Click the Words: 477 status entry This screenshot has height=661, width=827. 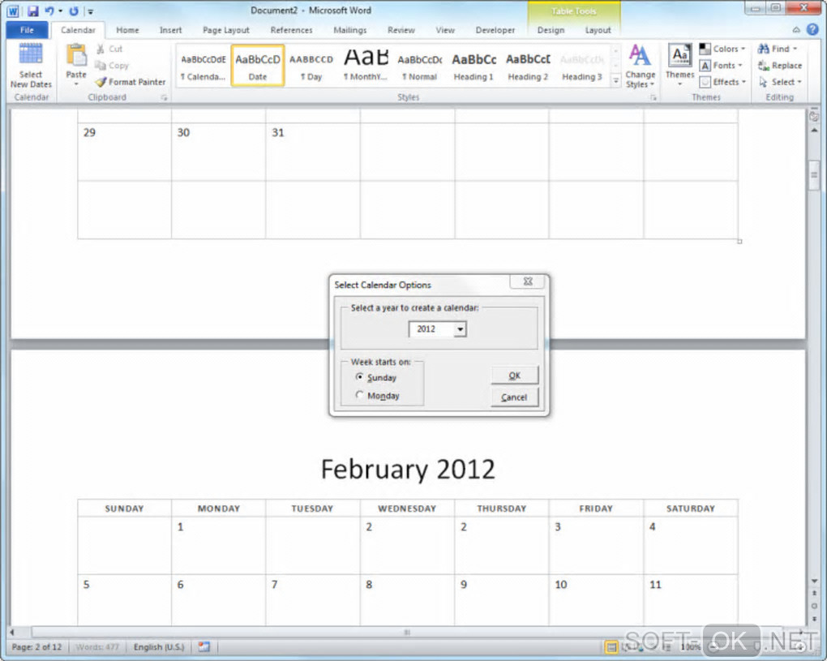click(97, 646)
